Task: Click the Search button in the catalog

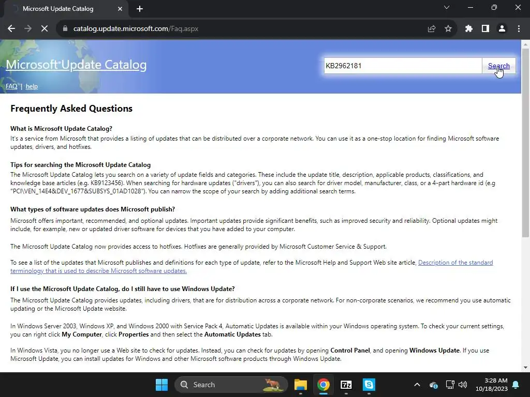Action: 499,66
